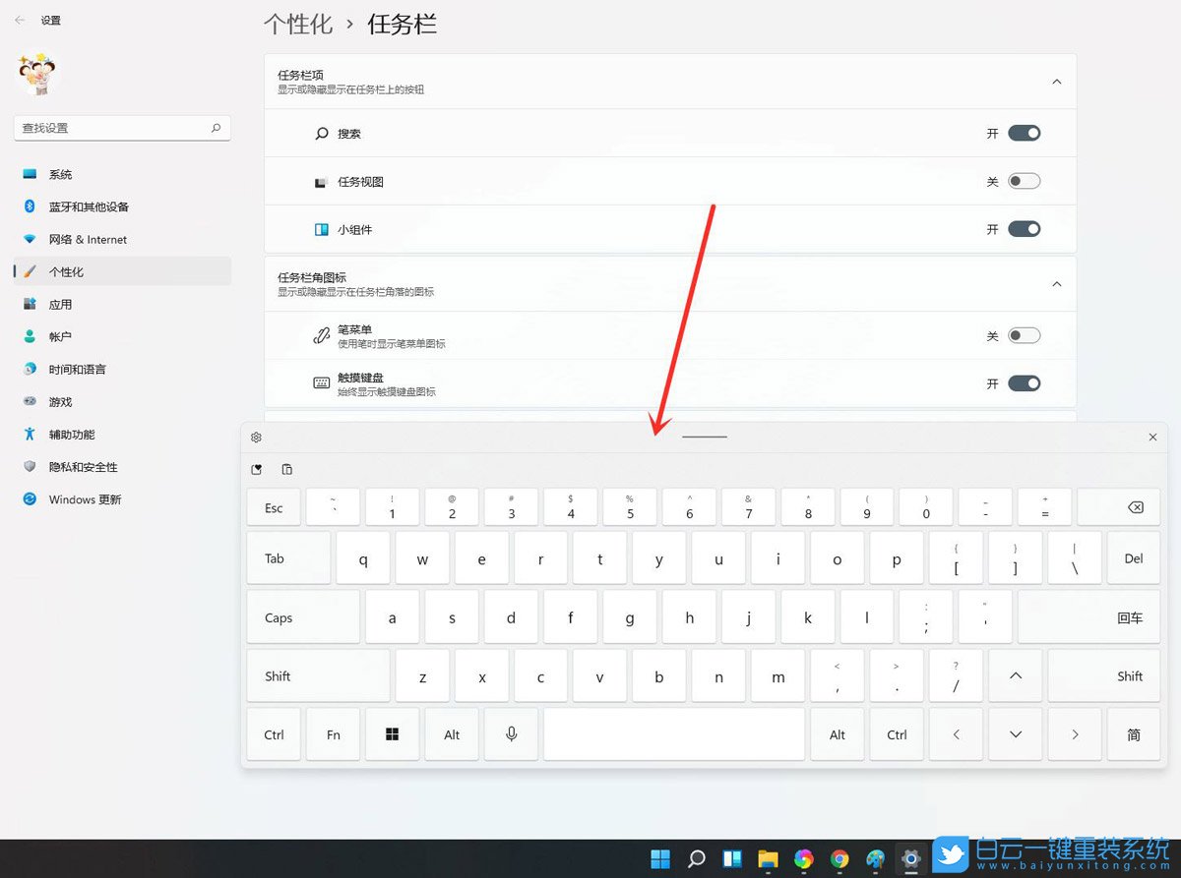Select 时间和语言 in the sidebar
The width and height of the screenshot is (1181, 878).
[x=89, y=369]
